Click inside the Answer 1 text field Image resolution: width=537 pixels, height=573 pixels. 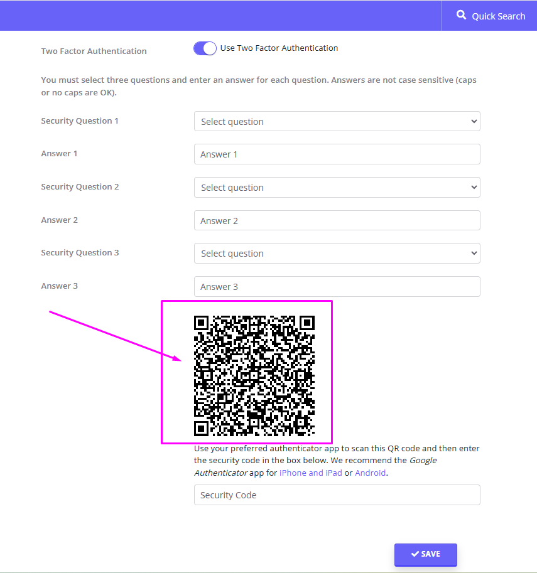tap(337, 154)
